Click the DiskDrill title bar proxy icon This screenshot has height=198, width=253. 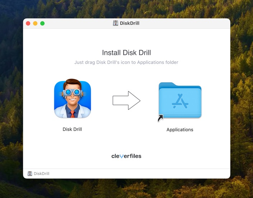pyautogui.click(x=115, y=23)
